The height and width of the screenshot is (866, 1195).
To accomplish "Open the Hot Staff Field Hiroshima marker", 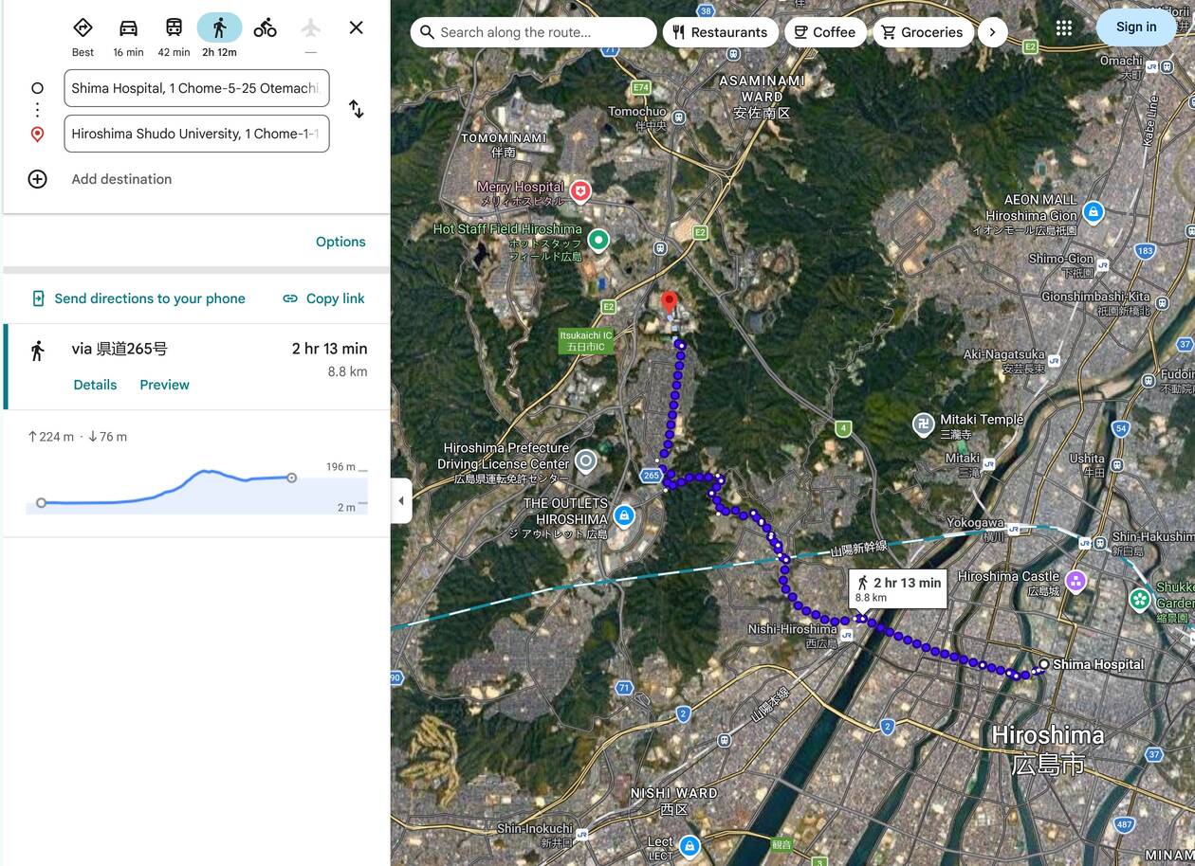I will coord(597,241).
